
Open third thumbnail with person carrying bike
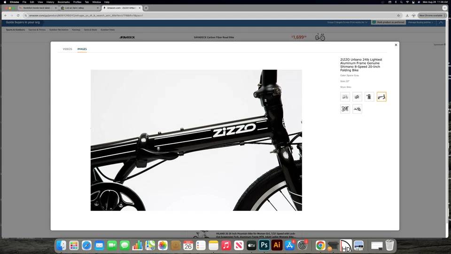(x=369, y=97)
